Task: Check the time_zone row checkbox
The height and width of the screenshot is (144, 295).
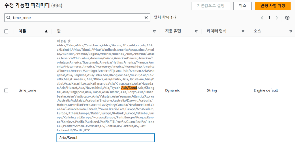Action: click(6, 91)
